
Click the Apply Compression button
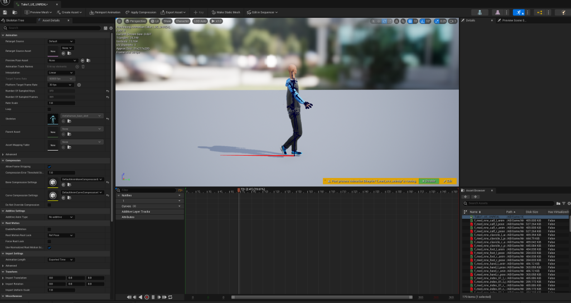(x=141, y=12)
